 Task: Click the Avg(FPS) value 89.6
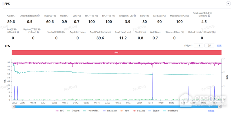coord(11,22)
